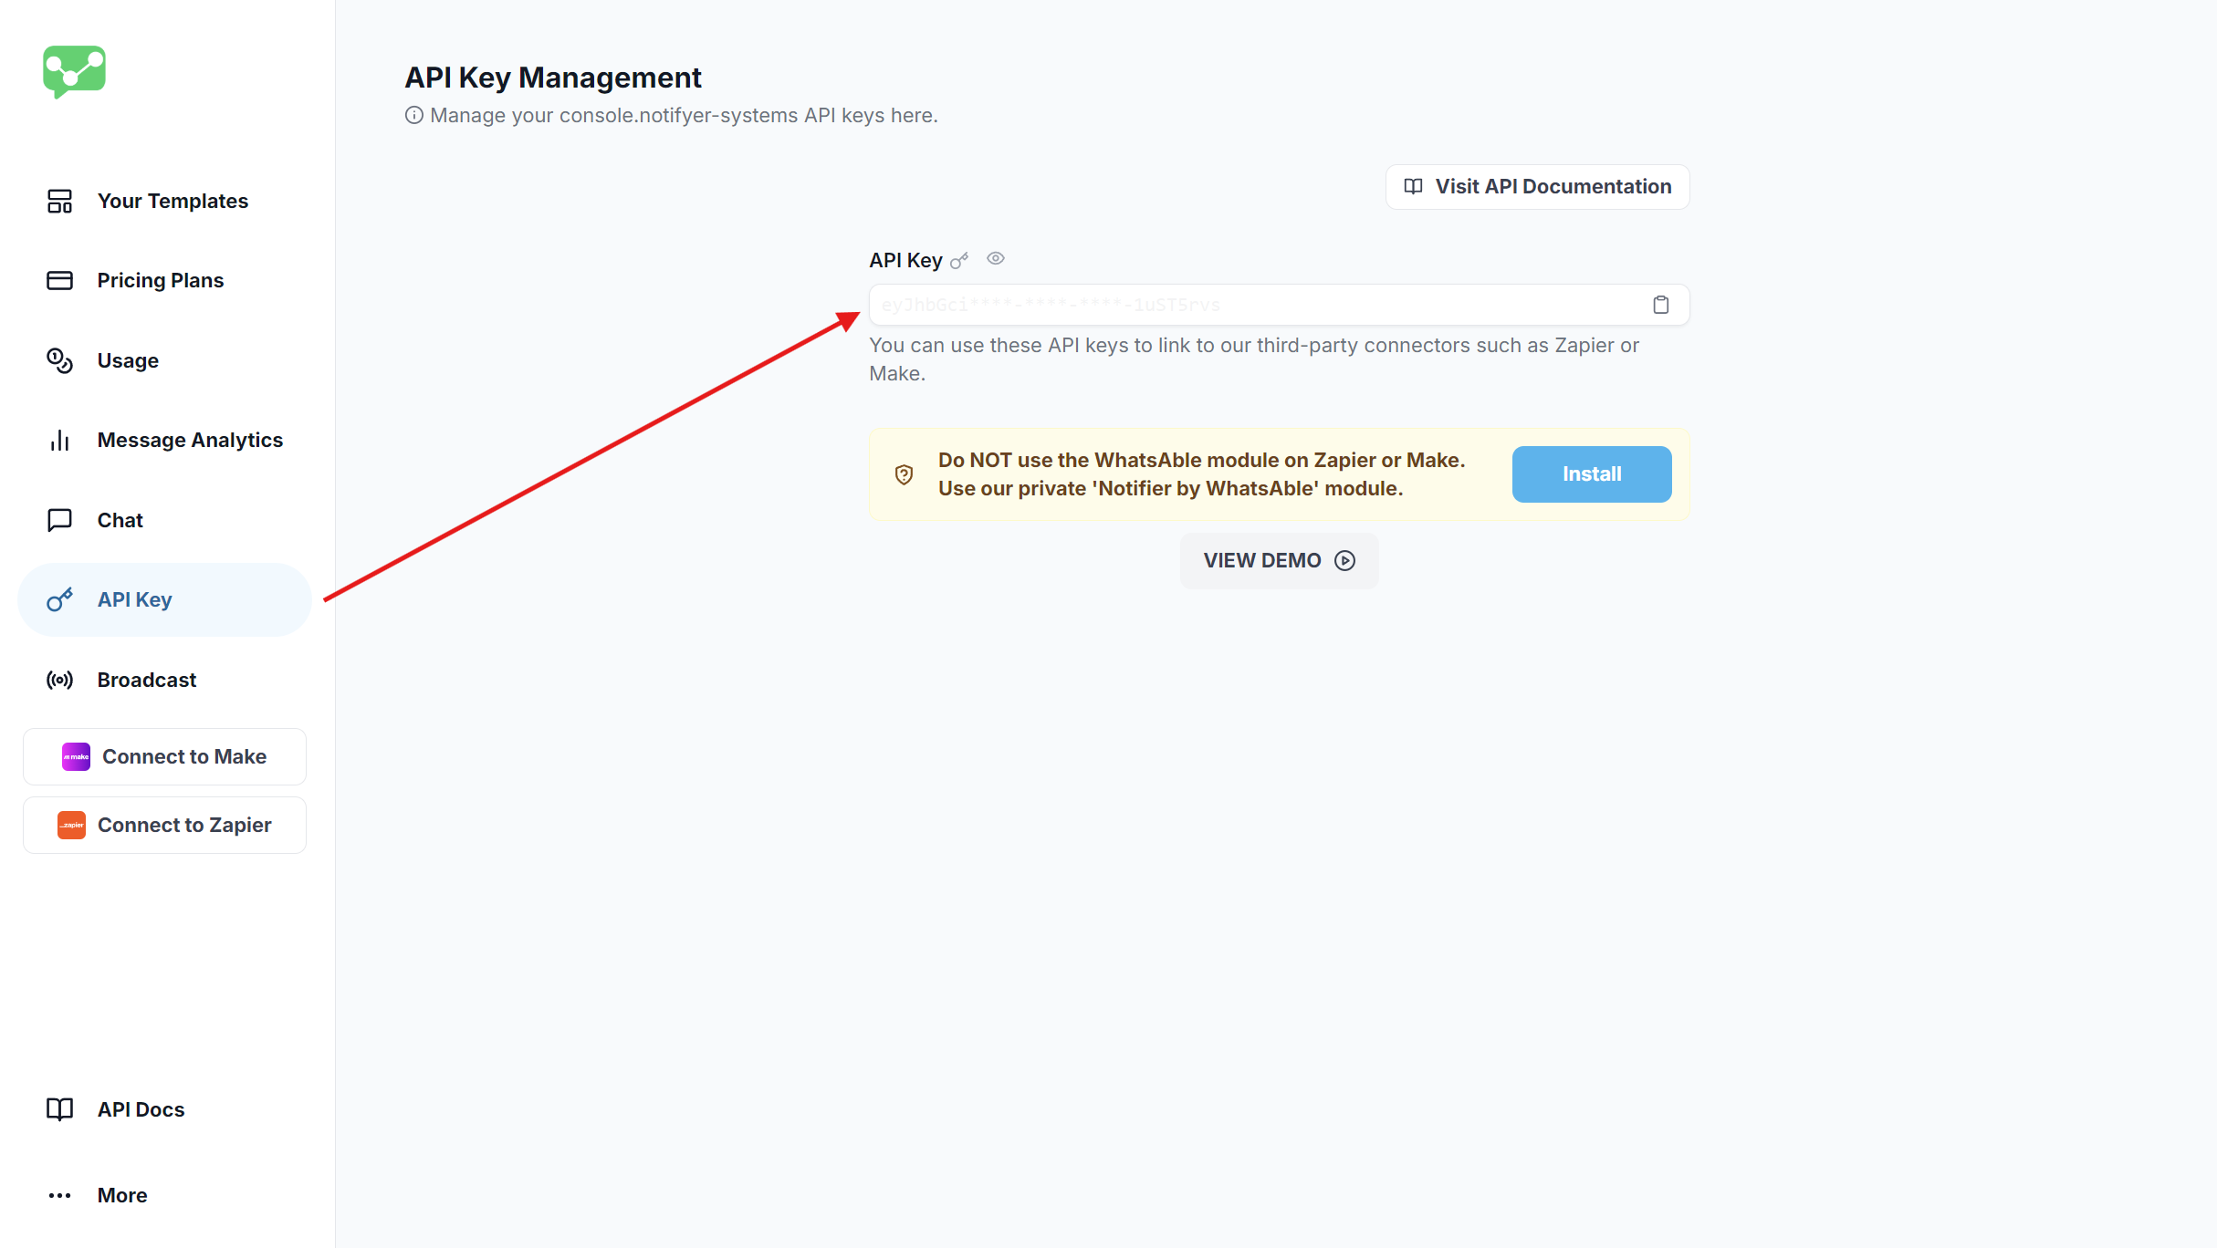Screen dimensions: 2217x1248
Task: Click the Pricing Plans card icon
Action: pyautogui.click(x=59, y=280)
